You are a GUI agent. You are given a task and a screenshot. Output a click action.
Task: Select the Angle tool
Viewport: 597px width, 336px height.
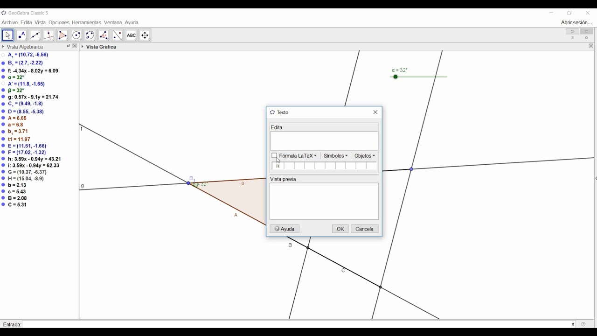(104, 35)
